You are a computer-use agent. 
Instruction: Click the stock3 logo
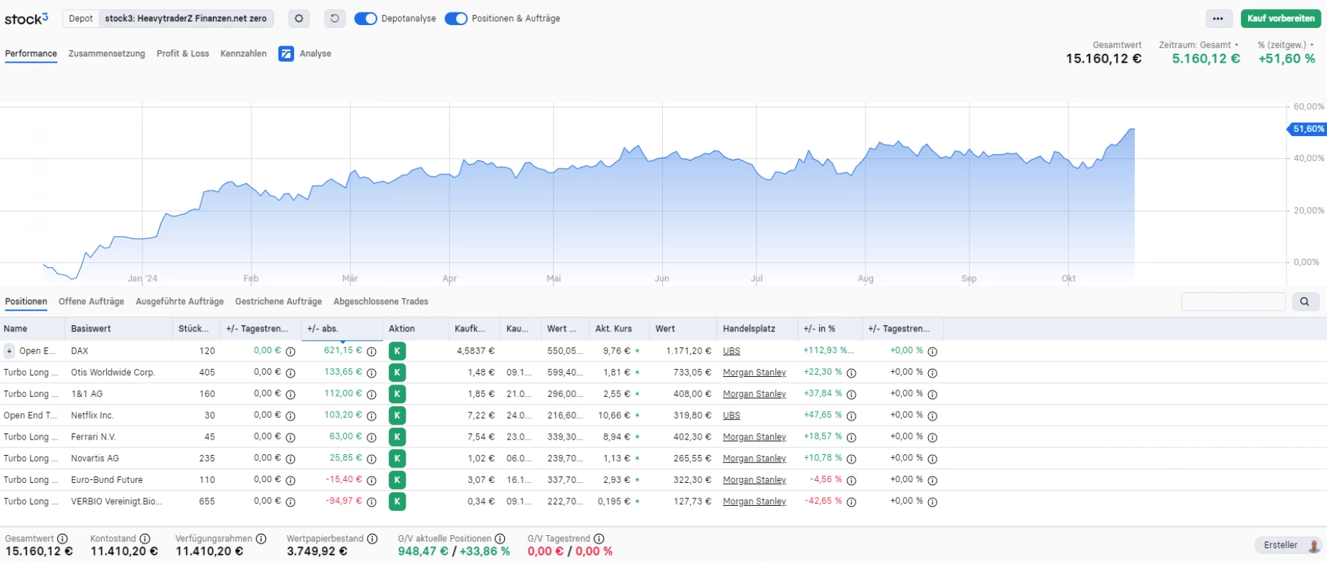coord(27,19)
